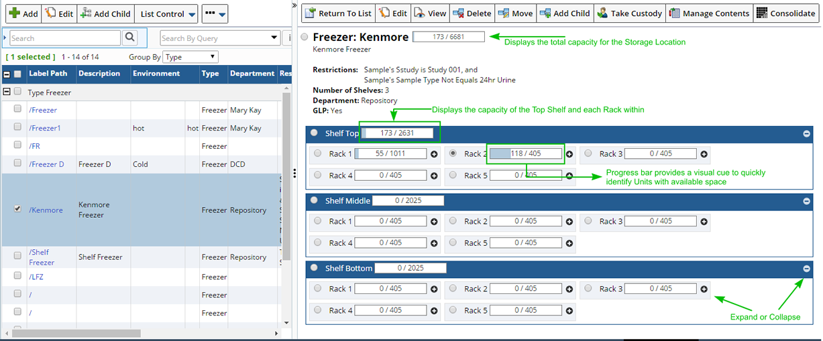The width and height of the screenshot is (823, 341).
Task: Click the magnifier search button
Action: click(x=130, y=38)
